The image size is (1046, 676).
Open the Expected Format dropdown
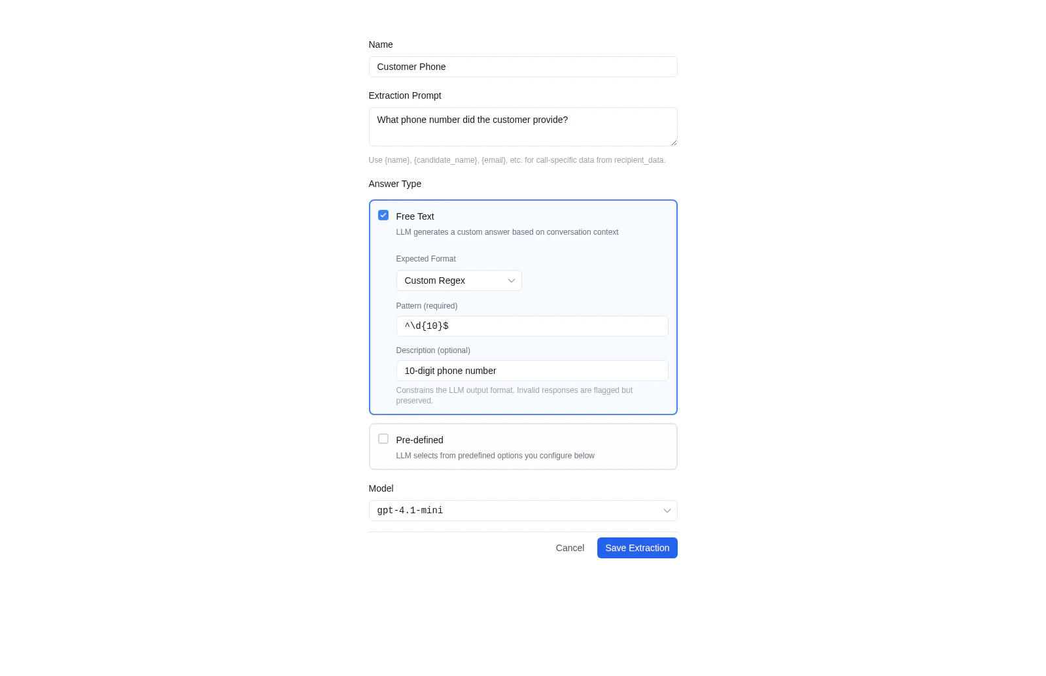coord(459,280)
